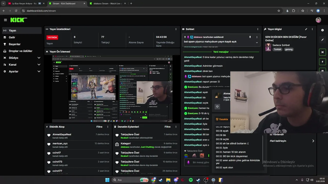This screenshot has width=328, height=184.
Task: Click the Sadece Sohbet category thumbnail
Action: (268, 47)
